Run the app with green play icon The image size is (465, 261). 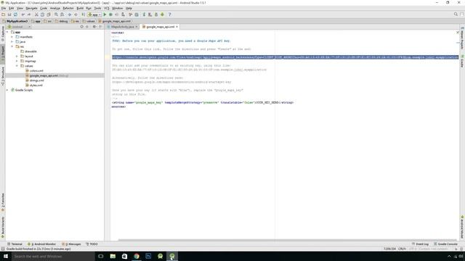[105, 14]
